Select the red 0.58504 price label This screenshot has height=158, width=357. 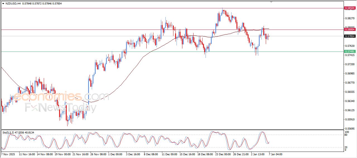(349, 8)
